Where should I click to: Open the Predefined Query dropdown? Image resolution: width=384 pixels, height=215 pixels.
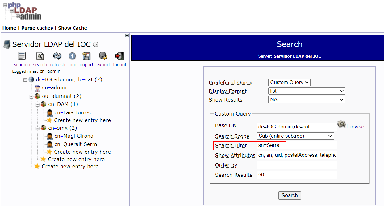click(x=289, y=82)
